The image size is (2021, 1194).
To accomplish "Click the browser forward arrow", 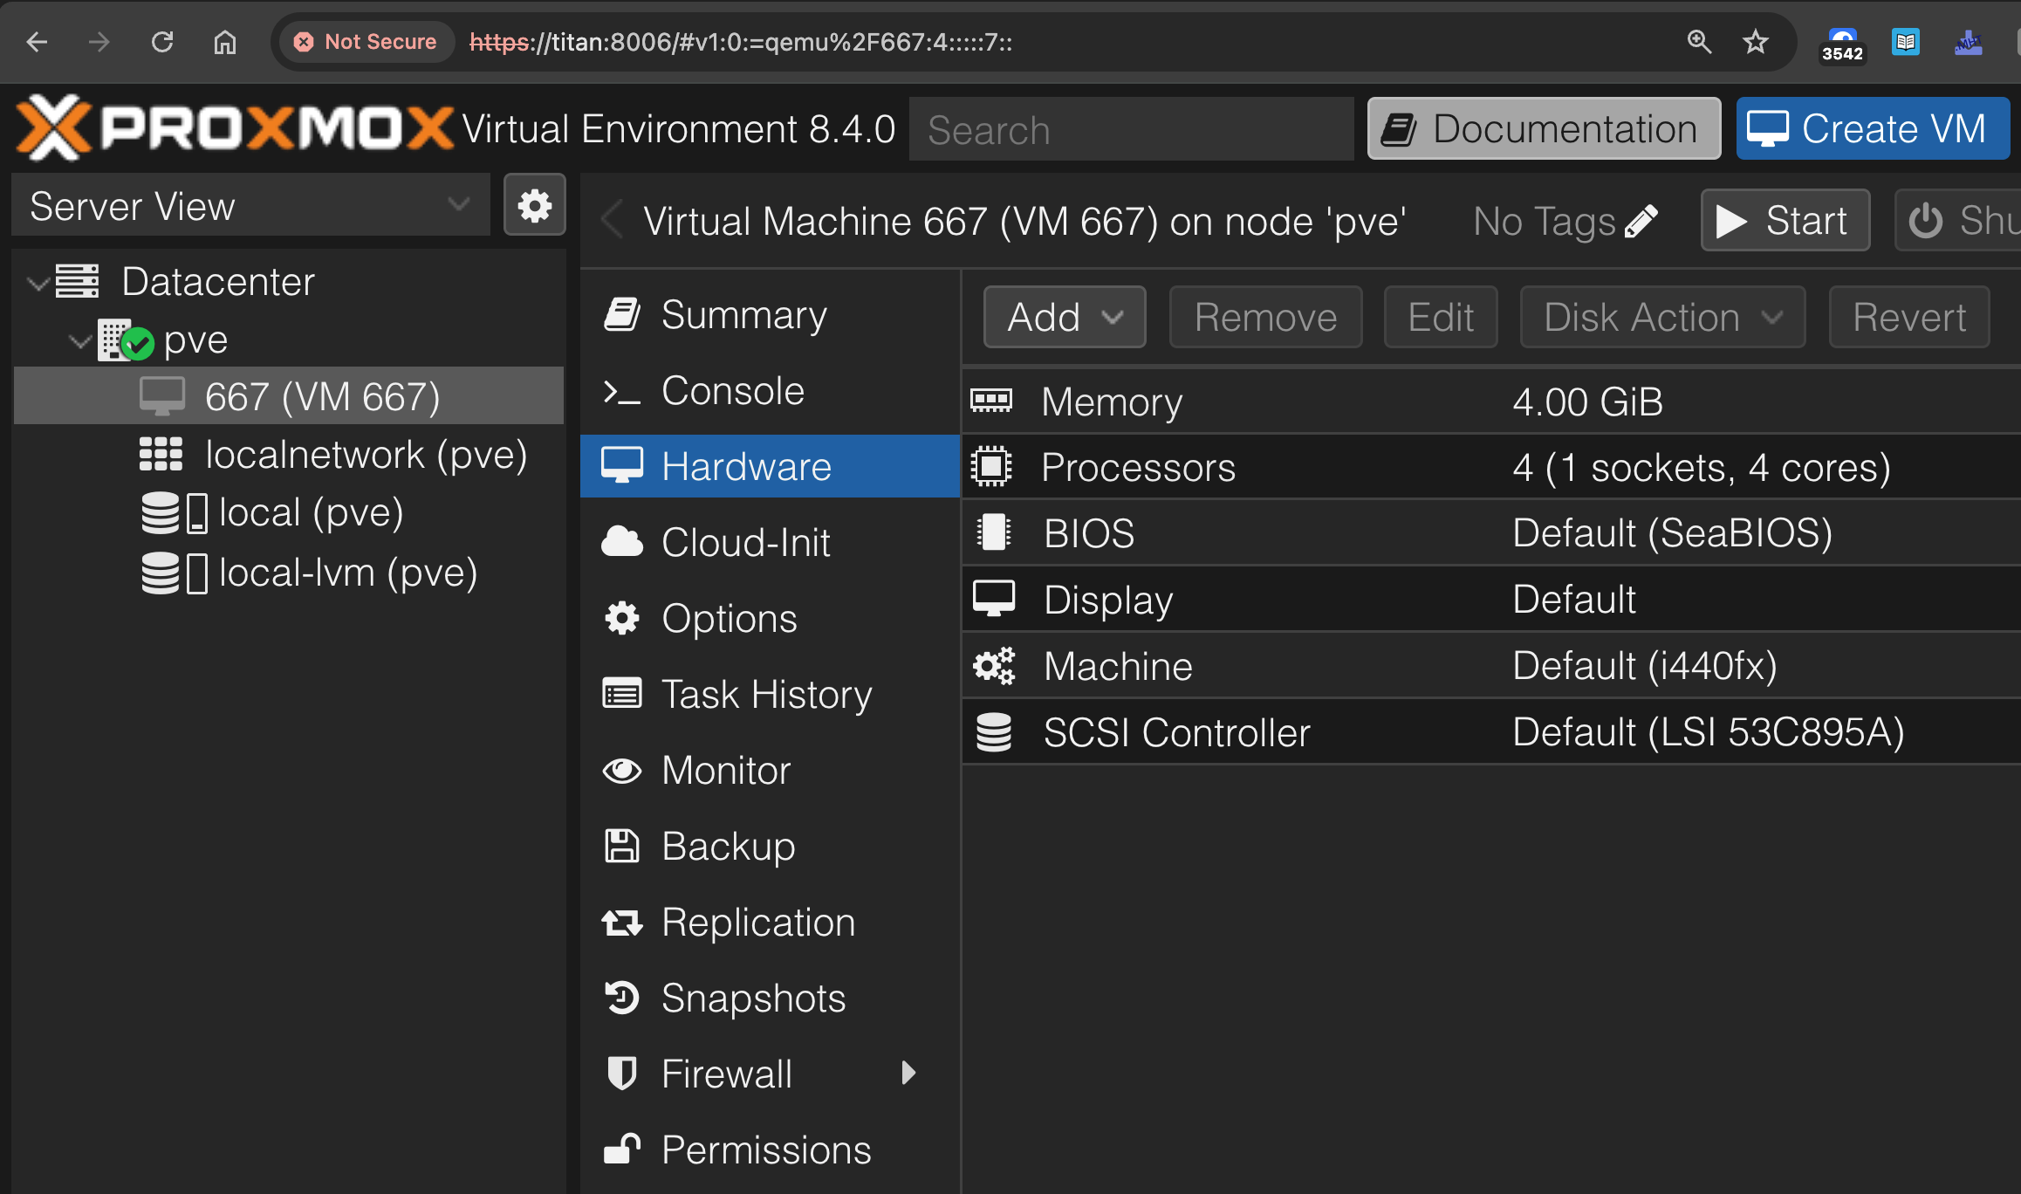I will pos(99,41).
